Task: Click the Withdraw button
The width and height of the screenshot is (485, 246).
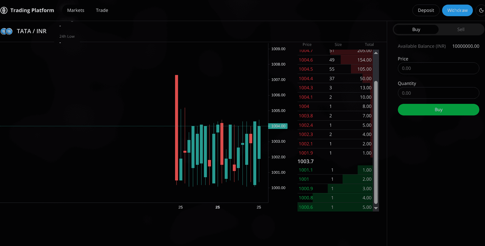Action: [x=457, y=10]
